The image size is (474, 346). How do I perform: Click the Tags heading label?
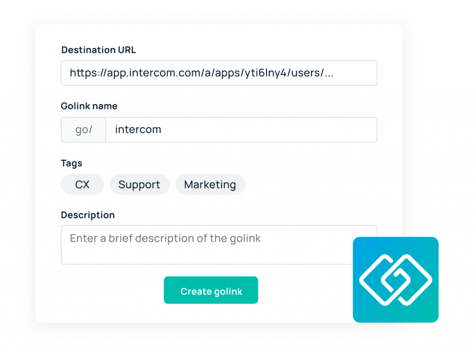pyautogui.click(x=71, y=164)
